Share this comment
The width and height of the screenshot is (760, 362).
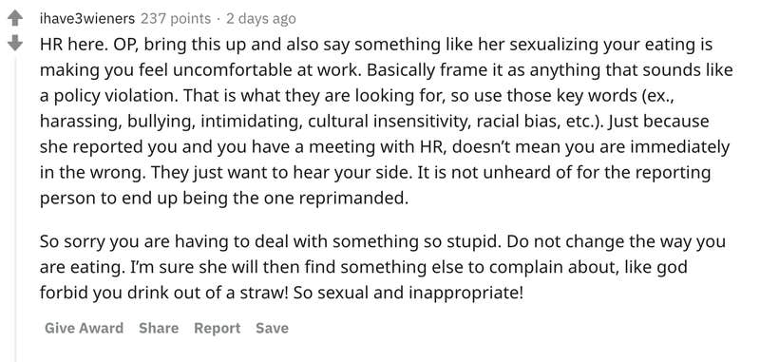click(159, 328)
